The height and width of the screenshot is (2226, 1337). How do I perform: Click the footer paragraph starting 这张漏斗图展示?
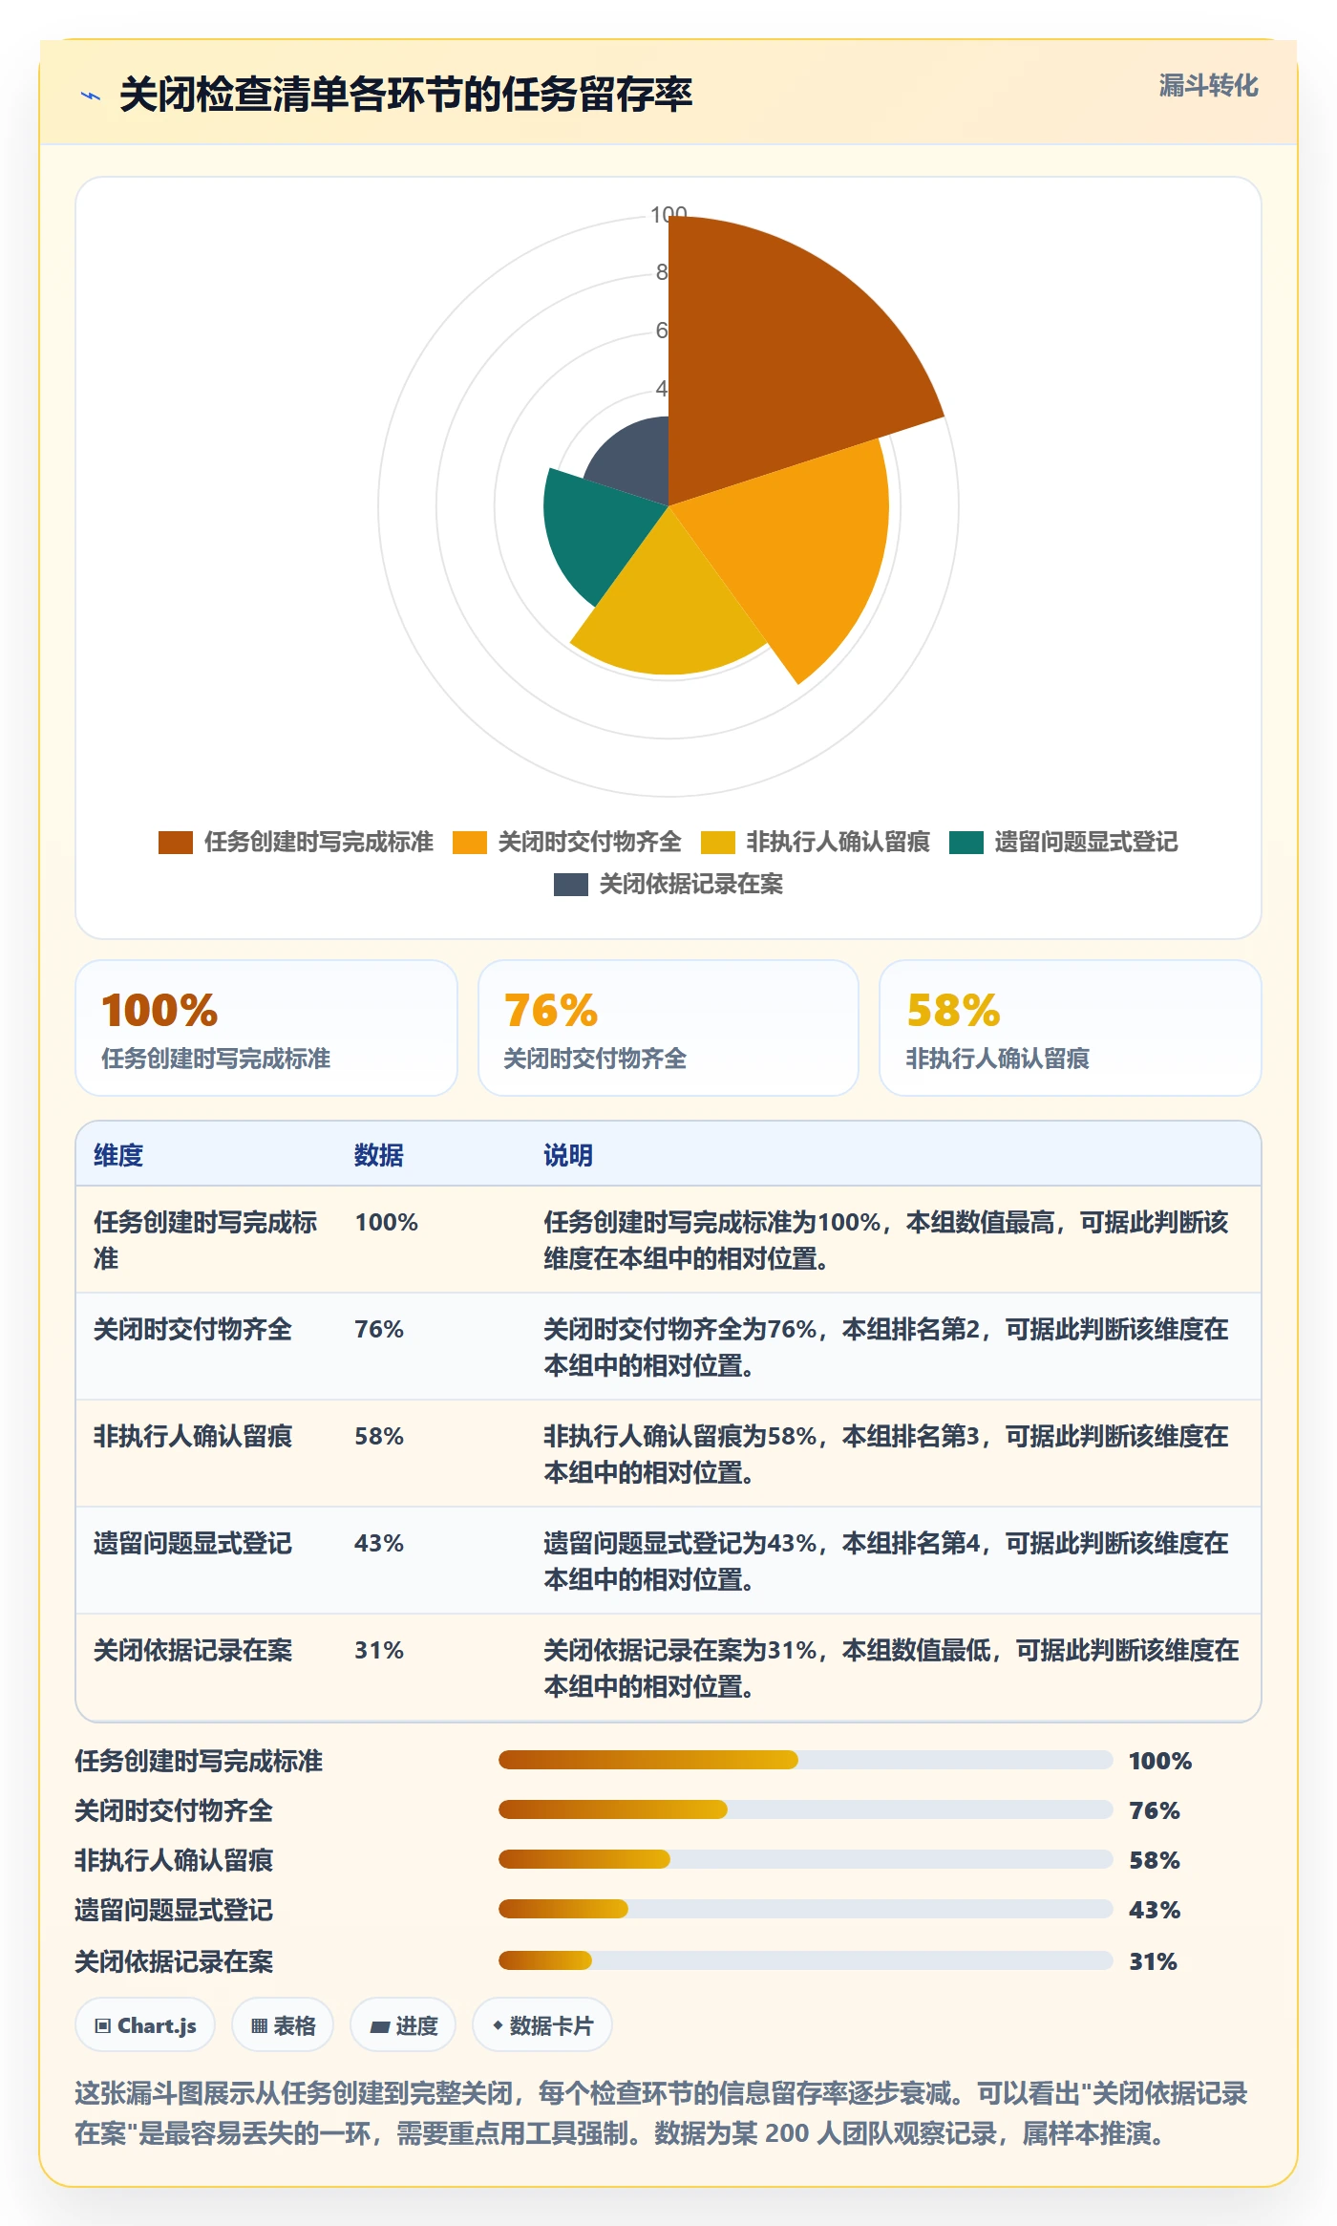point(661,2113)
